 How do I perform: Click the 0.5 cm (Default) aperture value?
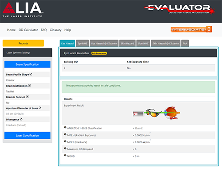coord(15,114)
